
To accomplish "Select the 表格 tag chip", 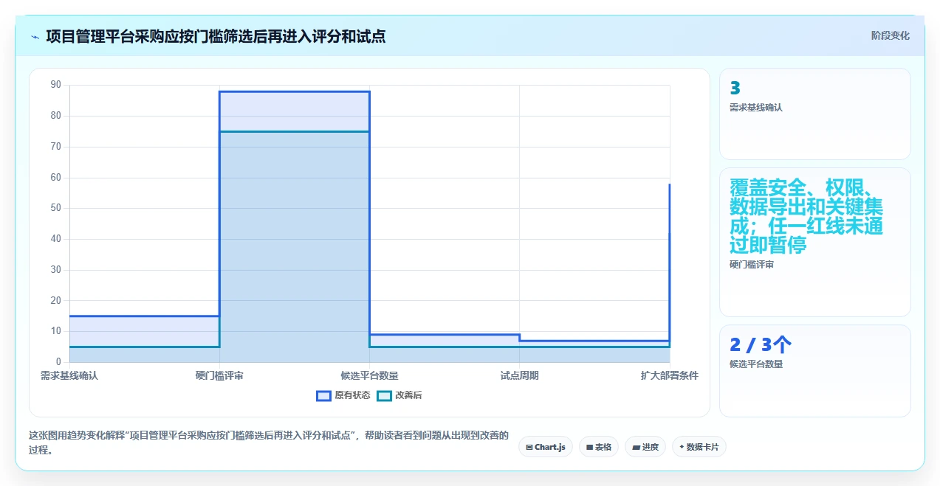I will (599, 447).
